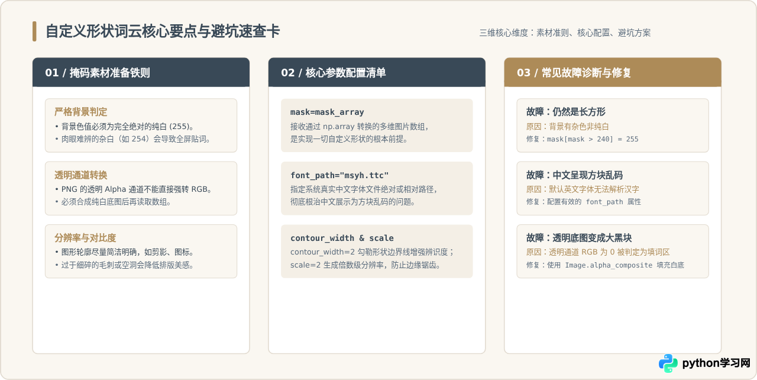Select the '02 / 核心参数配置清单' header
This screenshot has height=380, width=757.
(377, 73)
